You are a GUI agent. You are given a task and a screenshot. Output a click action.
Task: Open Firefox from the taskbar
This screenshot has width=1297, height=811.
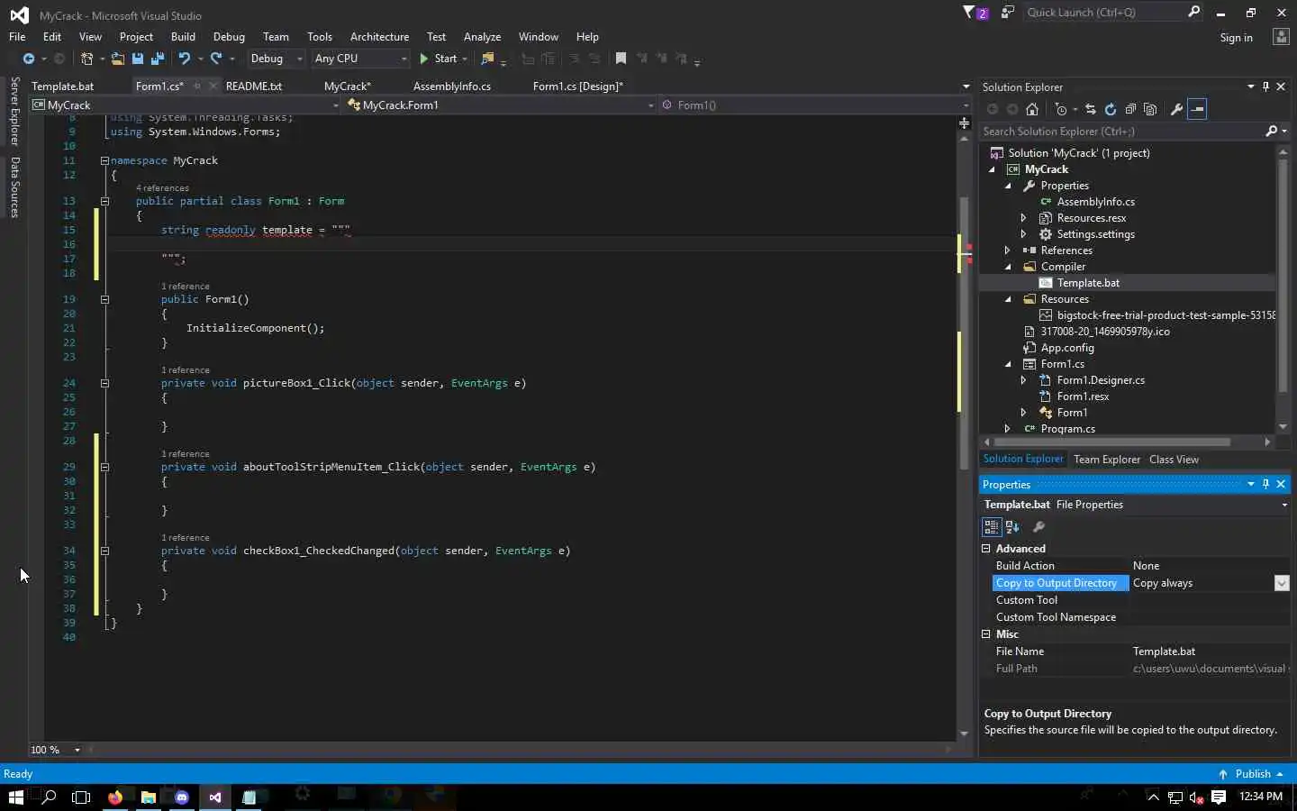tap(115, 797)
